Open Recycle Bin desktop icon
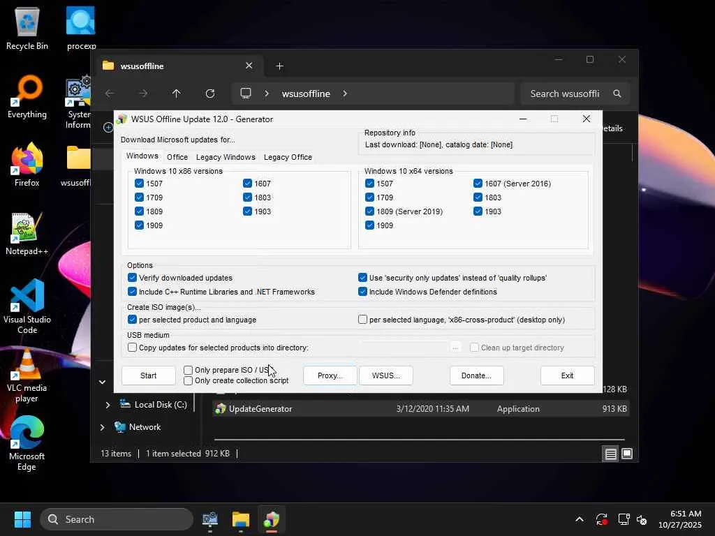 [27, 28]
